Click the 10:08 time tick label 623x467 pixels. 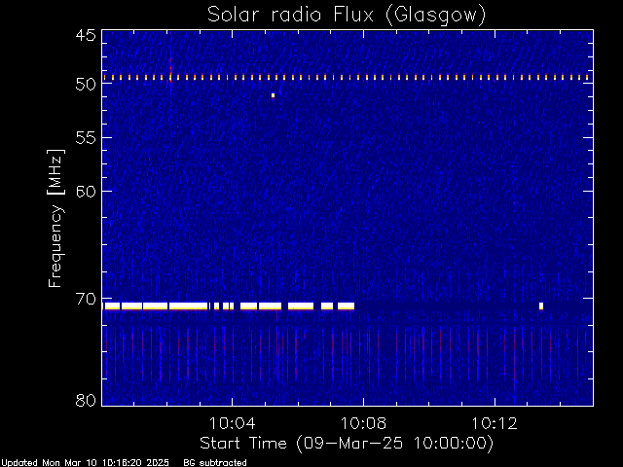point(363,423)
